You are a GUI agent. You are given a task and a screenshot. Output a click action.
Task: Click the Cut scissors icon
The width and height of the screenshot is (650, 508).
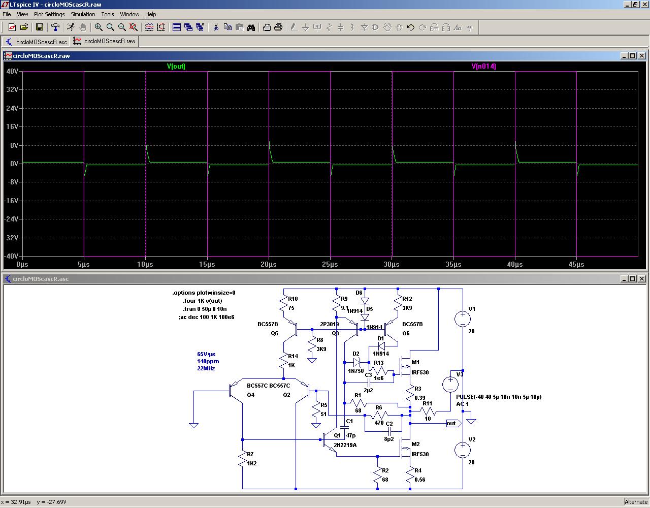coord(216,27)
